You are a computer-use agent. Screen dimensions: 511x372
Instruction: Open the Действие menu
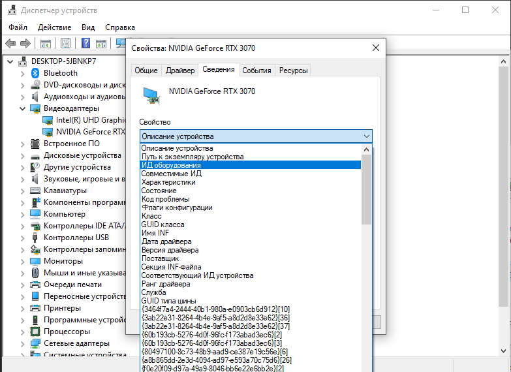[54, 27]
